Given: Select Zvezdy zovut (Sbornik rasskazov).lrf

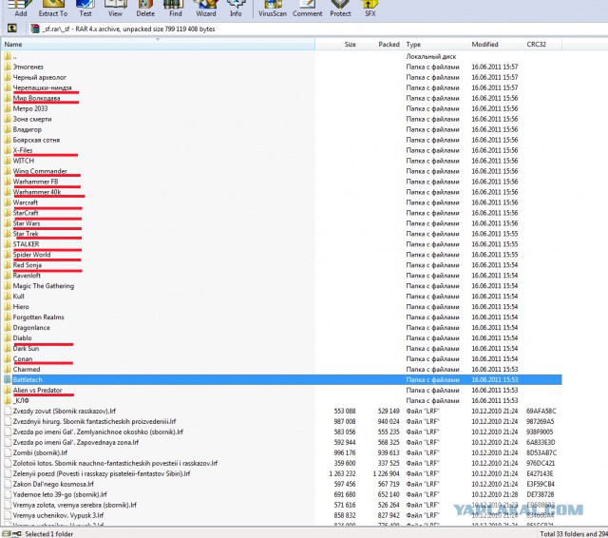Looking at the screenshot, I should pos(282,412).
